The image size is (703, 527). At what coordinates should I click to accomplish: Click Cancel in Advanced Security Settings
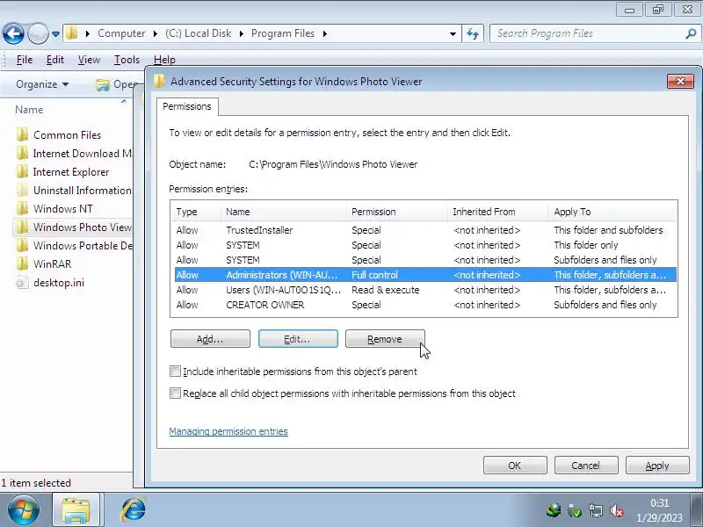tap(585, 466)
